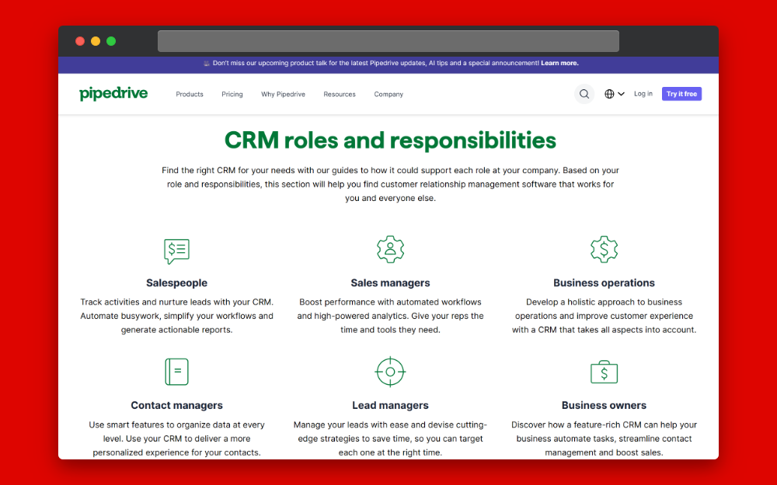The width and height of the screenshot is (777, 485).
Task: Click the text 'Develop a holistic approach to business'
Action: click(604, 302)
